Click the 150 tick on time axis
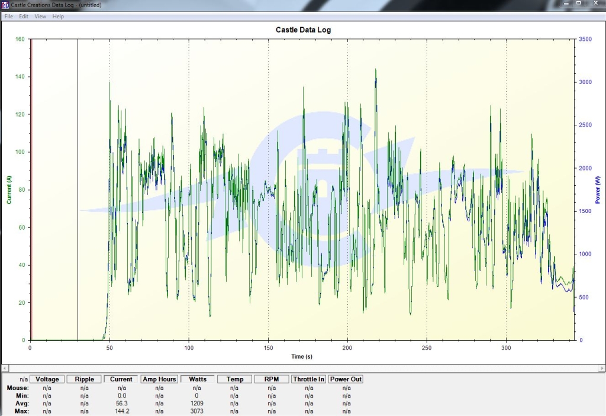Image resolution: width=606 pixels, height=416 pixels. tap(268, 347)
